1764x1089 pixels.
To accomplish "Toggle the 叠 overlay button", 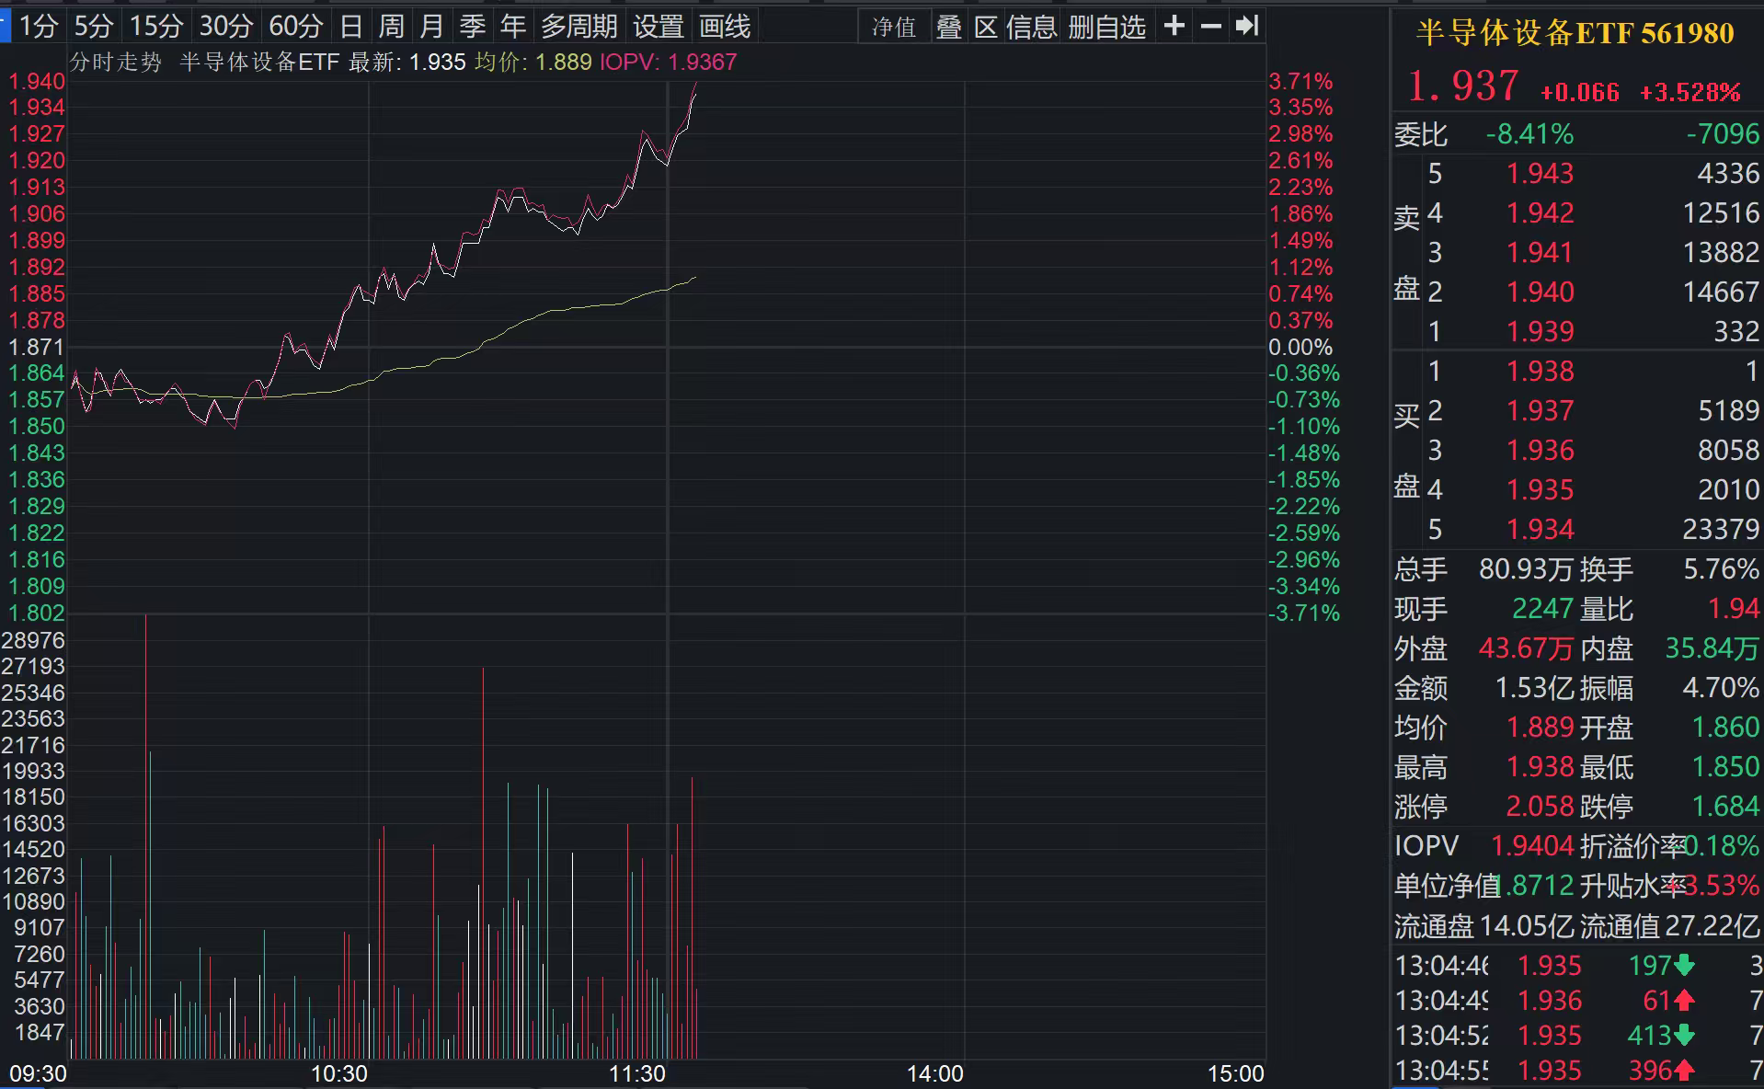I will pyautogui.click(x=948, y=27).
